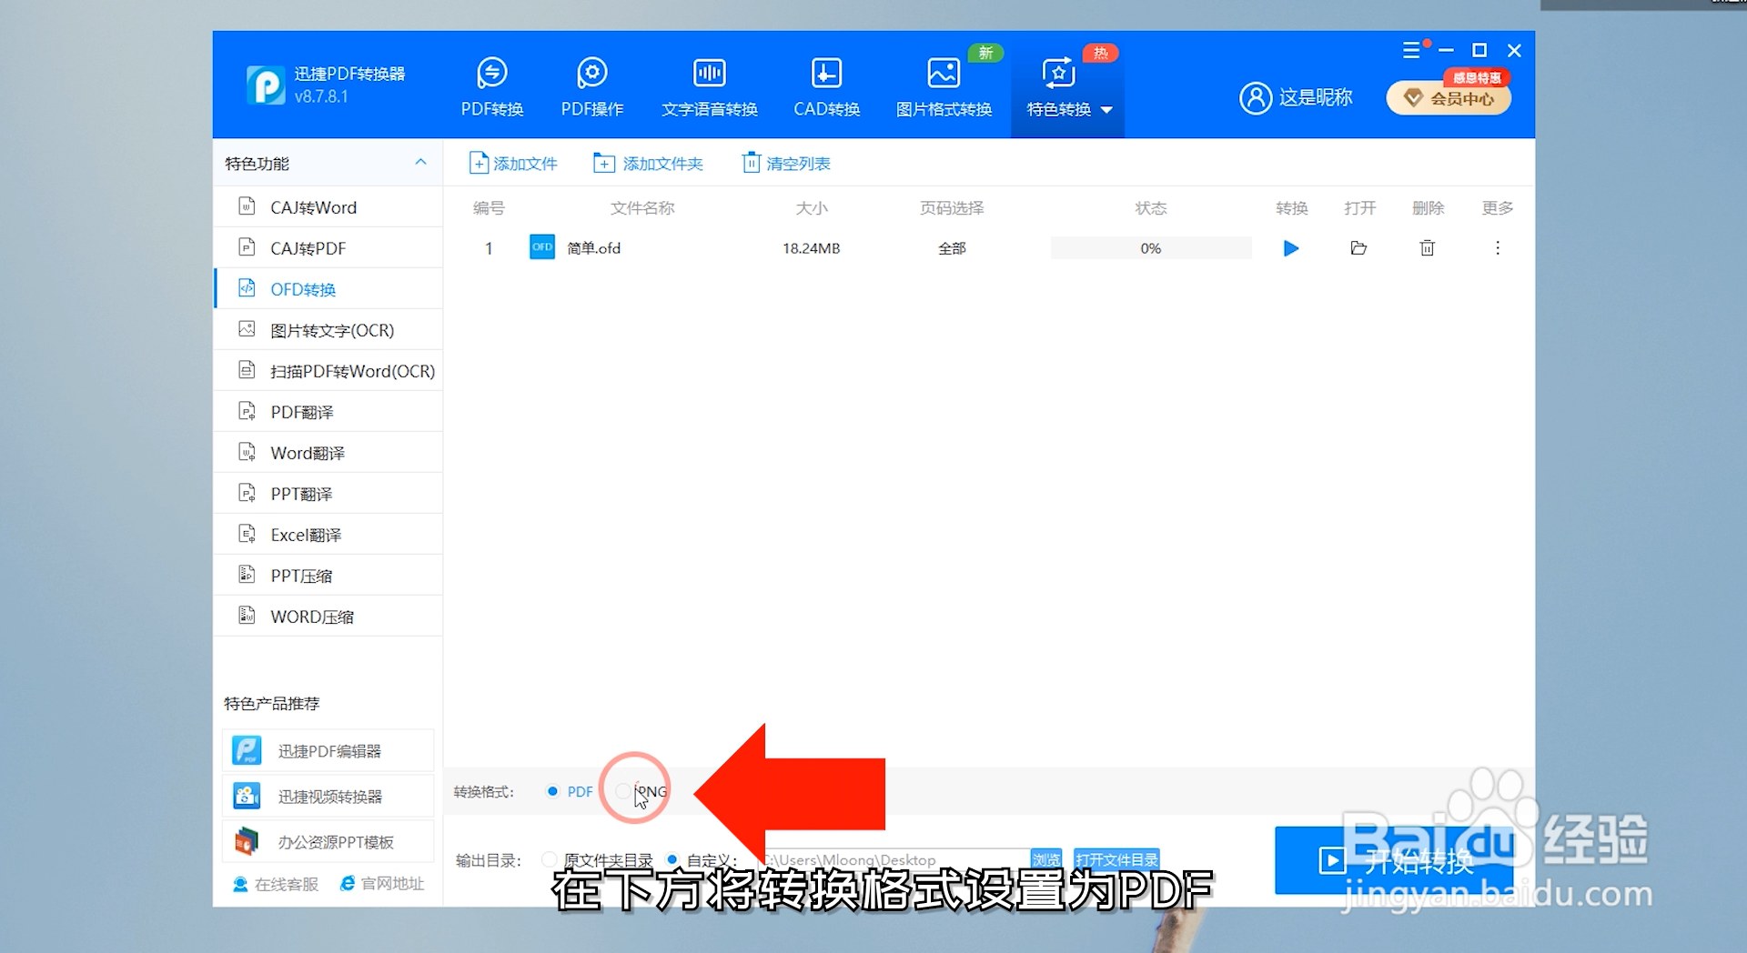This screenshot has width=1747, height=953.
Task: Select 图片转文字(OCR) in the sidebar
Action: pos(328,330)
